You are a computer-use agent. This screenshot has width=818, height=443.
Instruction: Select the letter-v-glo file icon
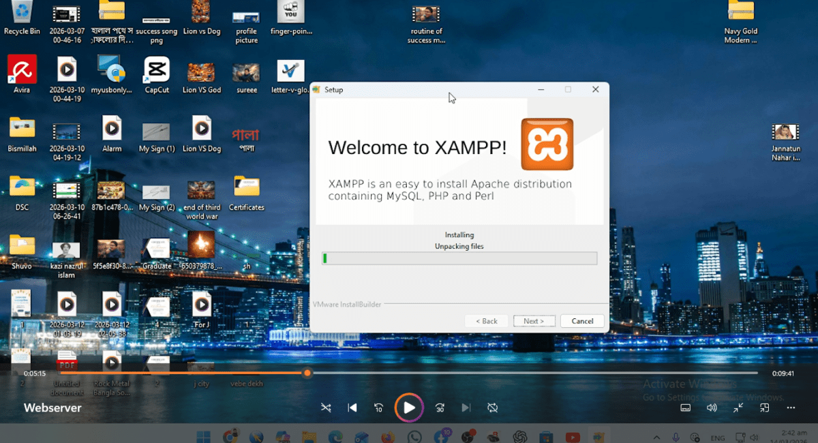coord(291,75)
